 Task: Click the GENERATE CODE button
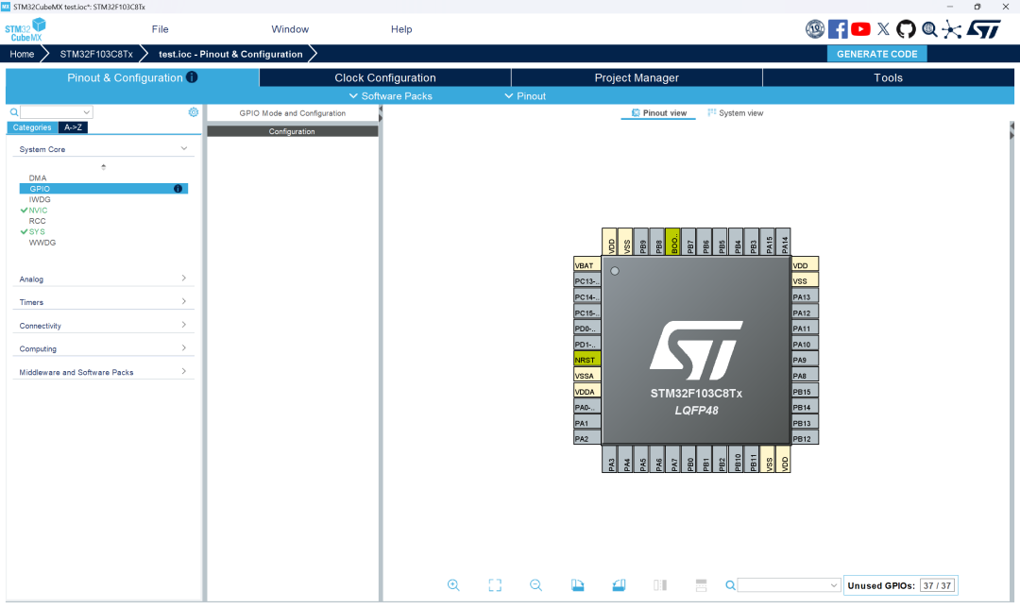[x=876, y=54]
